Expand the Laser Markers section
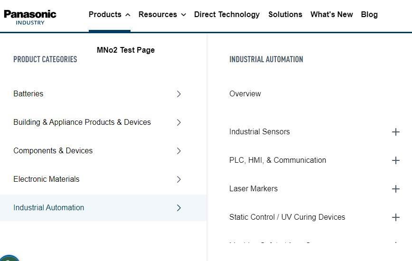 click(x=396, y=189)
